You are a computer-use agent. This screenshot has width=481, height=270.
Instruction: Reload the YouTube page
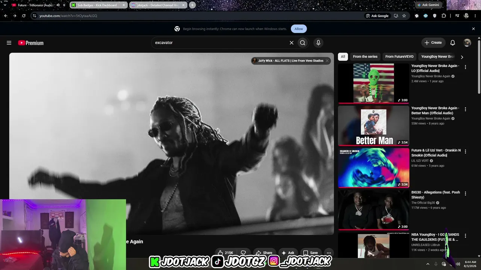pyautogui.click(x=24, y=16)
